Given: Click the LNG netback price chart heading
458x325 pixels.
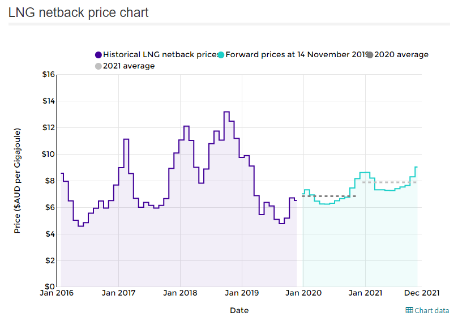Looking at the screenshot, I should pos(79,12).
